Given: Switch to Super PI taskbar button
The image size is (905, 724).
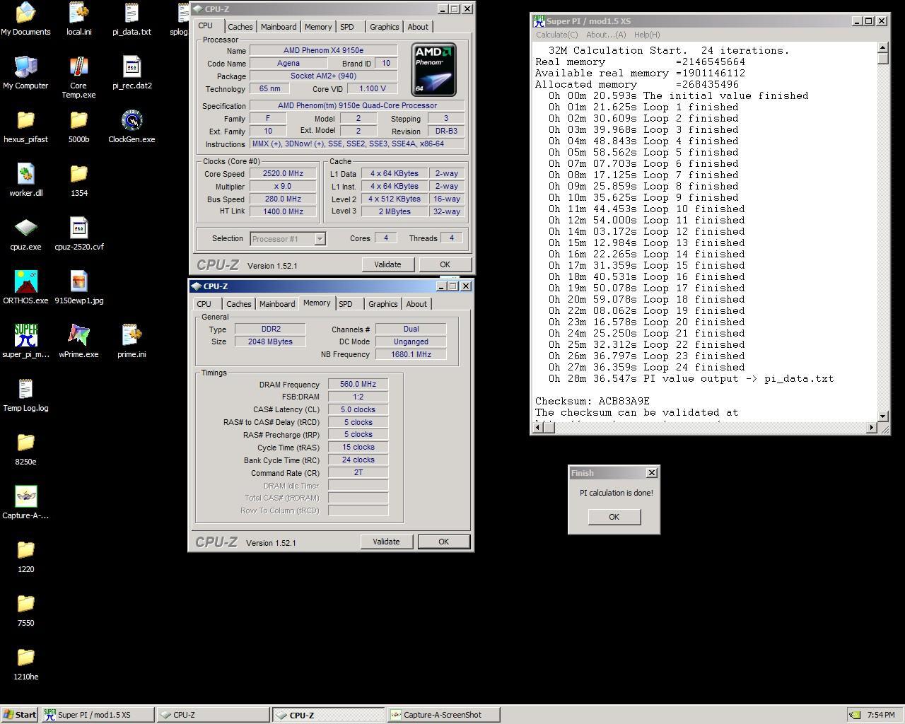Looking at the screenshot, I should coord(97,715).
